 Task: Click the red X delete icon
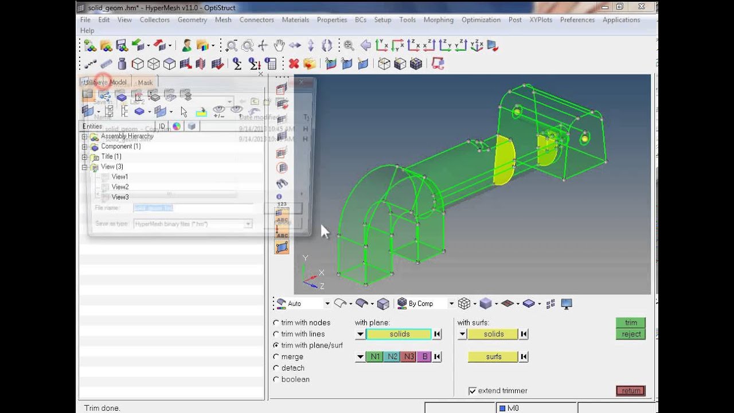[x=294, y=64]
